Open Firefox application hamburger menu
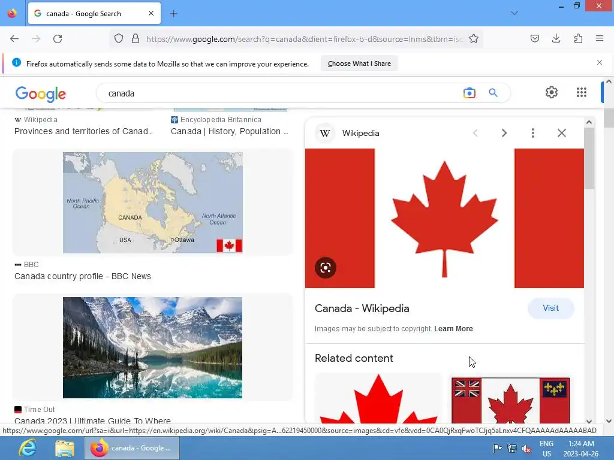614x460 pixels. tap(600, 38)
